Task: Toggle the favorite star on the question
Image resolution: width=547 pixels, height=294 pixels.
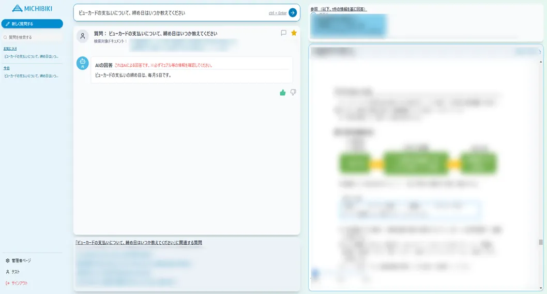Action: pyautogui.click(x=294, y=33)
